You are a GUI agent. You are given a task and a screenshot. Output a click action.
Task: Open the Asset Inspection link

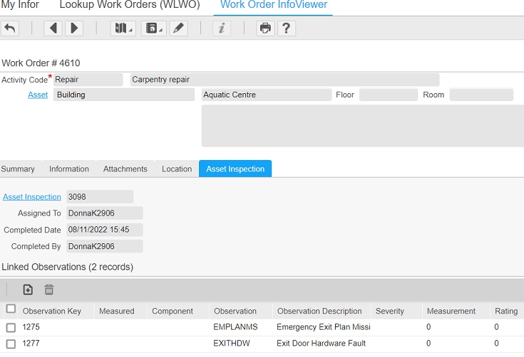[x=32, y=197]
